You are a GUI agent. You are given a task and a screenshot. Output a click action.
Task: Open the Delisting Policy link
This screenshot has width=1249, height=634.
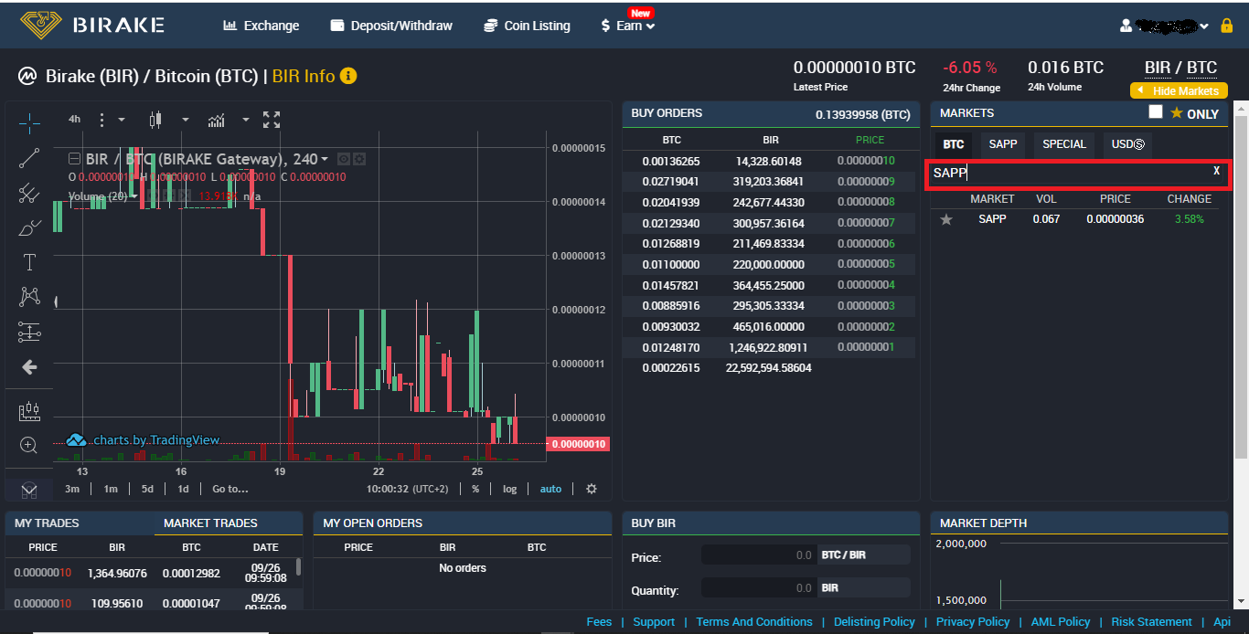pyautogui.click(x=874, y=622)
